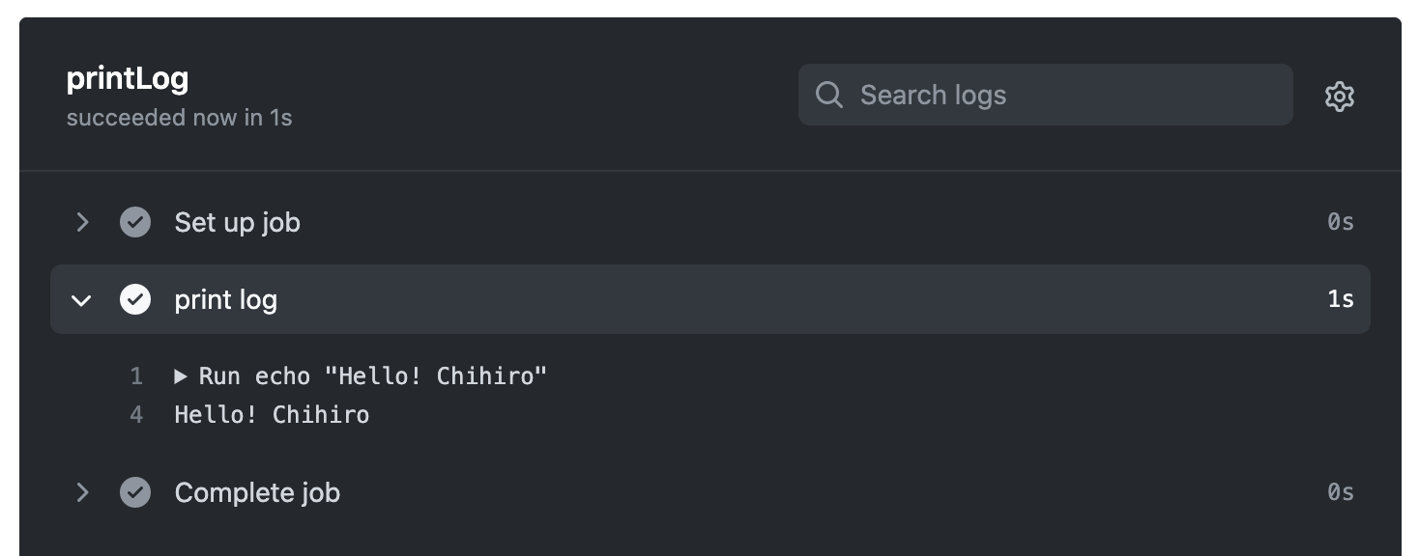The height and width of the screenshot is (556, 1419).
Task: Click the success checkmark beside print log
Action: 135,299
